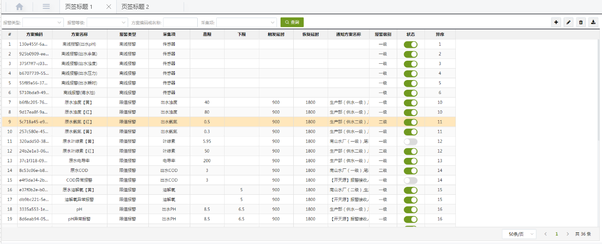Image resolution: width=602 pixels, height=244 pixels.
Task: Enable status toggle for COD异常报警 row
Action: pyautogui.click(x=410, y=180)
